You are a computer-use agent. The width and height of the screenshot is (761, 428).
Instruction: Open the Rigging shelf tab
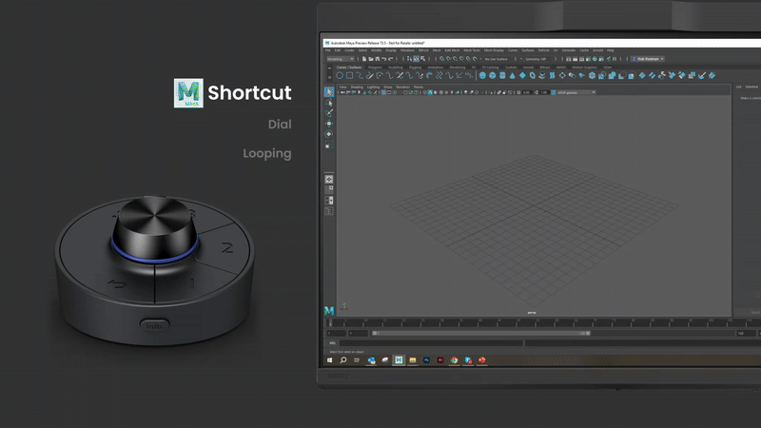click(x=415, y=68)
